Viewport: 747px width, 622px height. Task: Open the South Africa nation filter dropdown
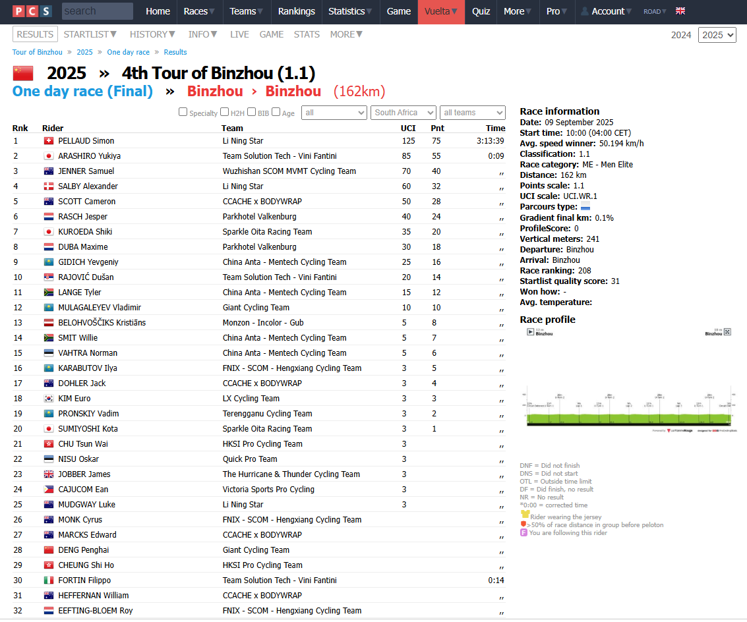pos(403,113)
